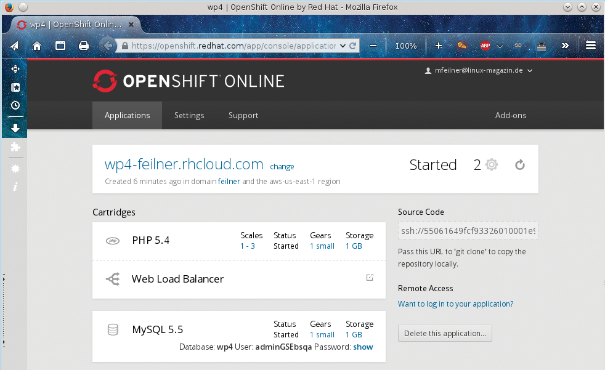The image size is (605, 370).
Task: Click the 'MySQL 5.5' cartridge name
Action: click(158, 329)
